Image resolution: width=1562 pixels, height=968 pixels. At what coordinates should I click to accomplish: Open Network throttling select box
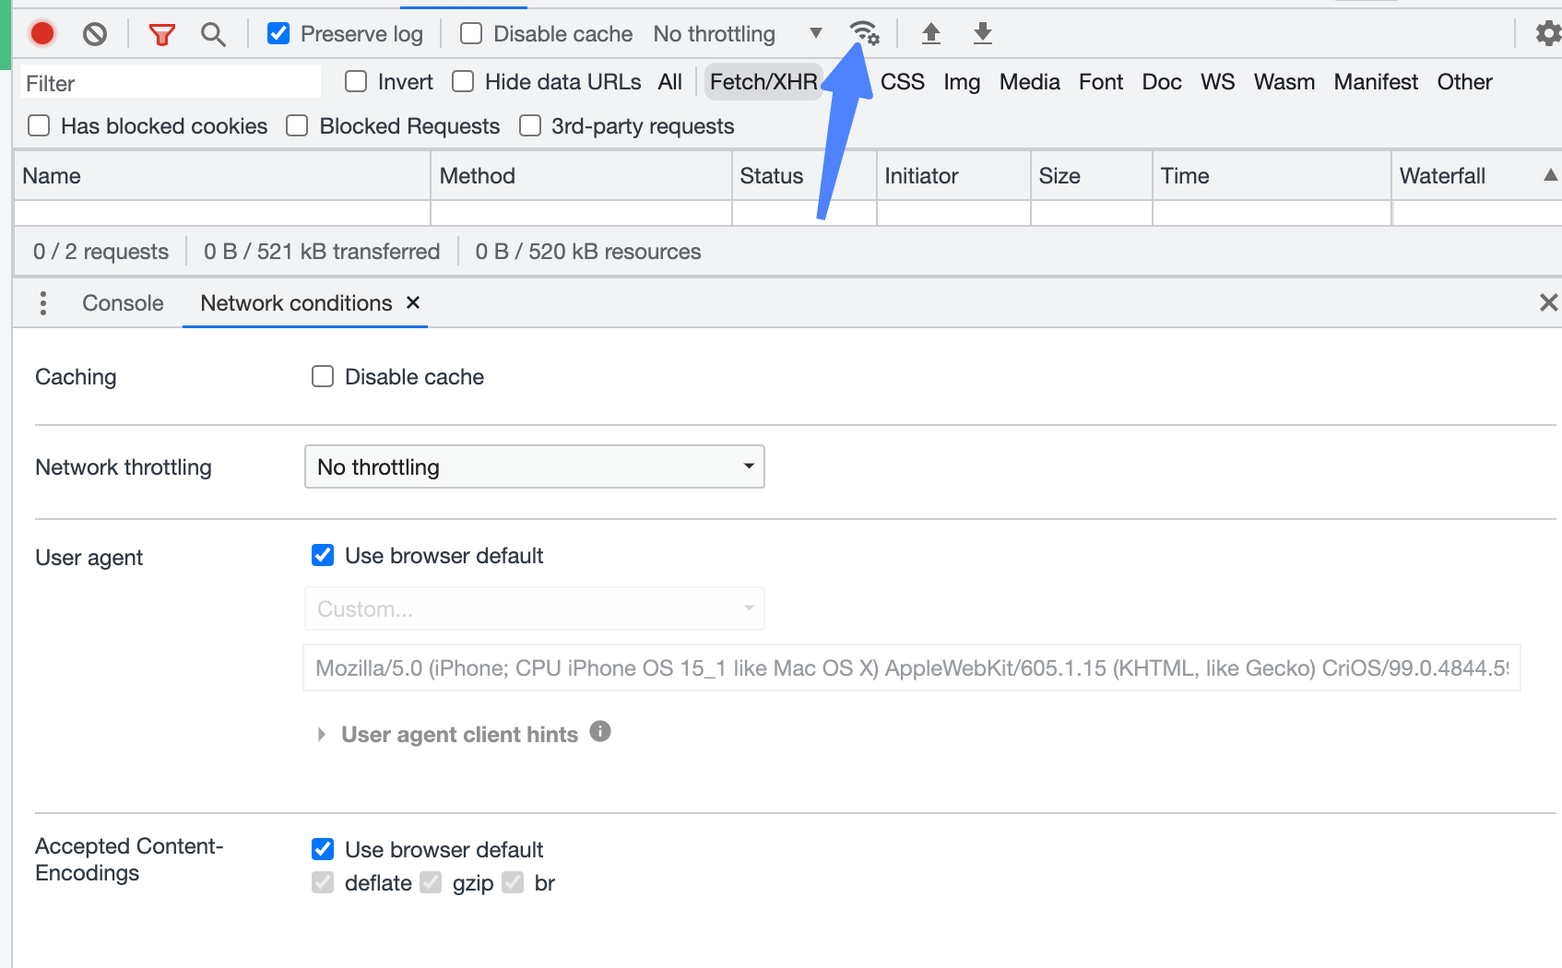(535, 466)
